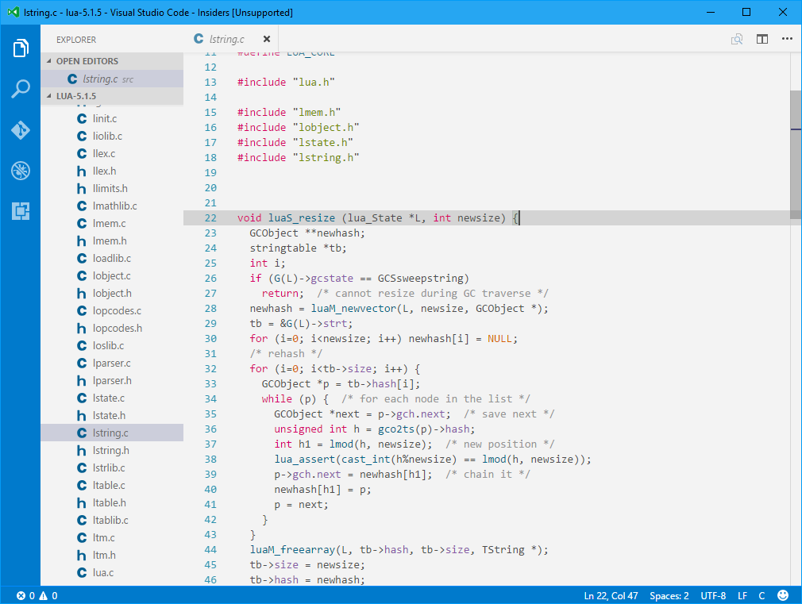802x604 pixels.
Task: Open llex.c in the file tree
Action: 112,153
